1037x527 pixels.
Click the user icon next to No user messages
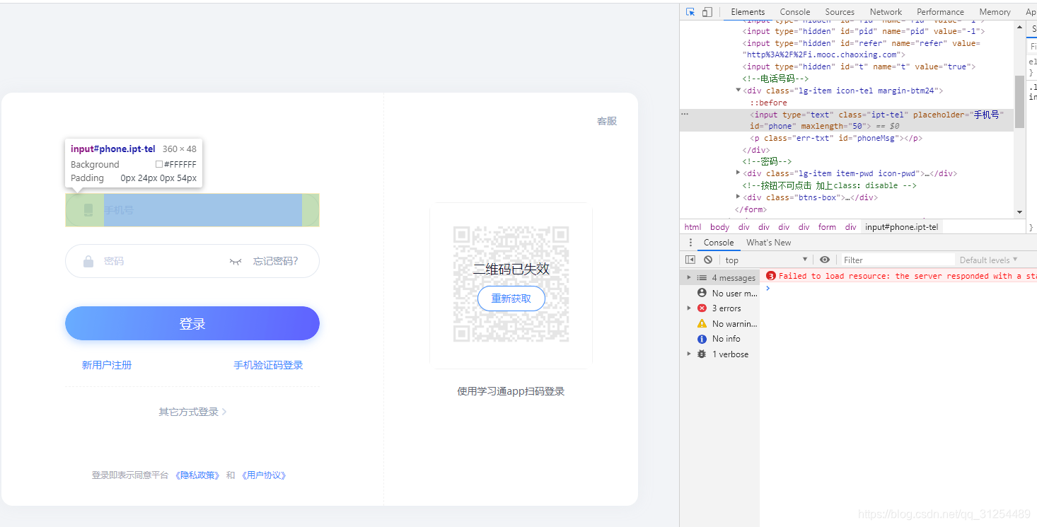coord(702,293)
